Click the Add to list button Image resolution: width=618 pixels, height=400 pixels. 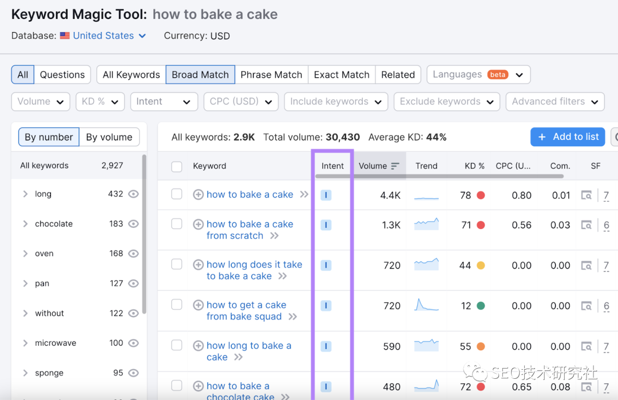tap(568, 137)
